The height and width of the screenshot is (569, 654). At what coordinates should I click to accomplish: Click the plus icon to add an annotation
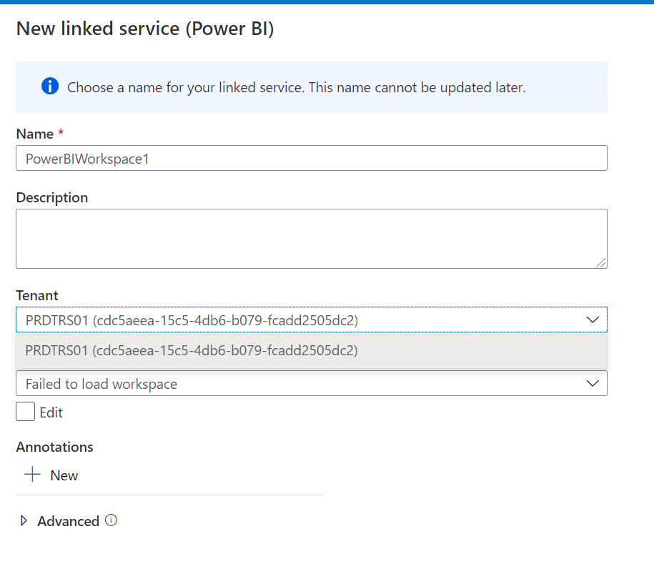(x=34, y=474)
